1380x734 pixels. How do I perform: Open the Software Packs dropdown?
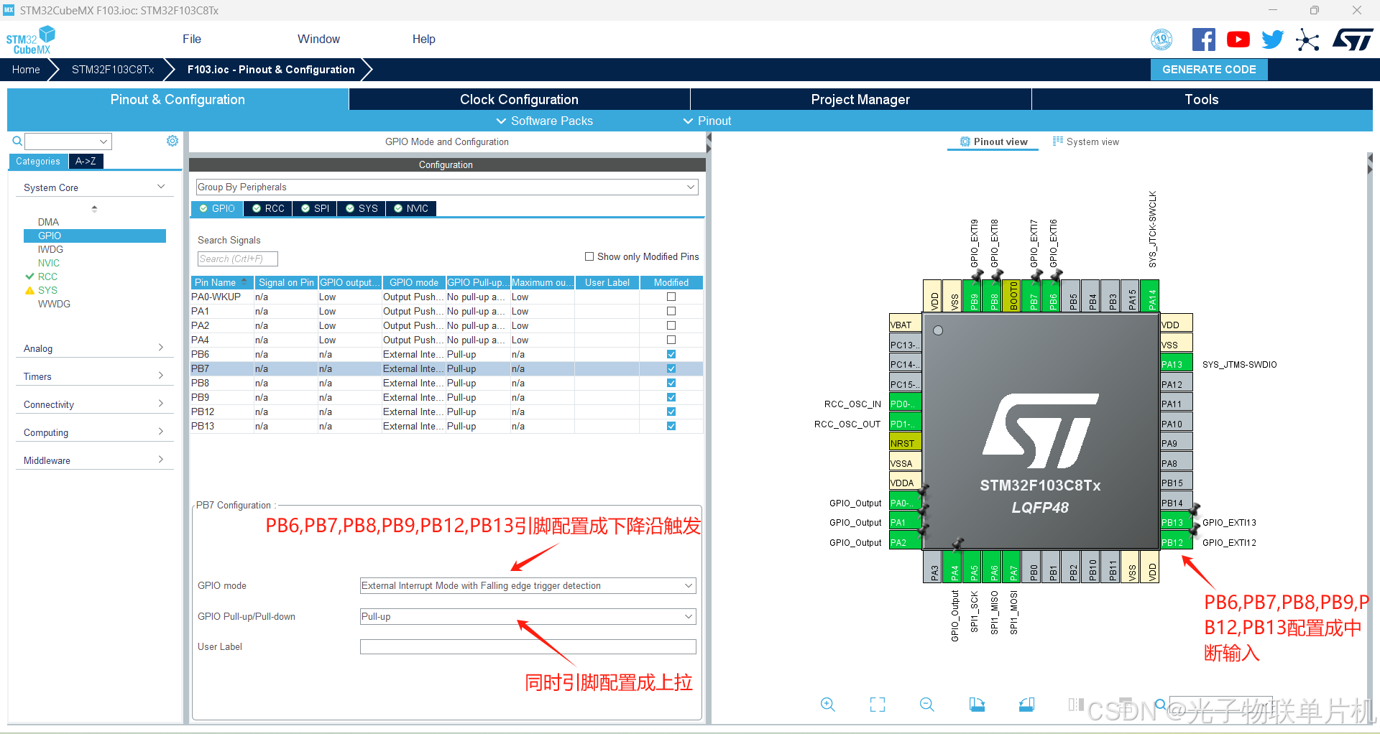(545, 121)
